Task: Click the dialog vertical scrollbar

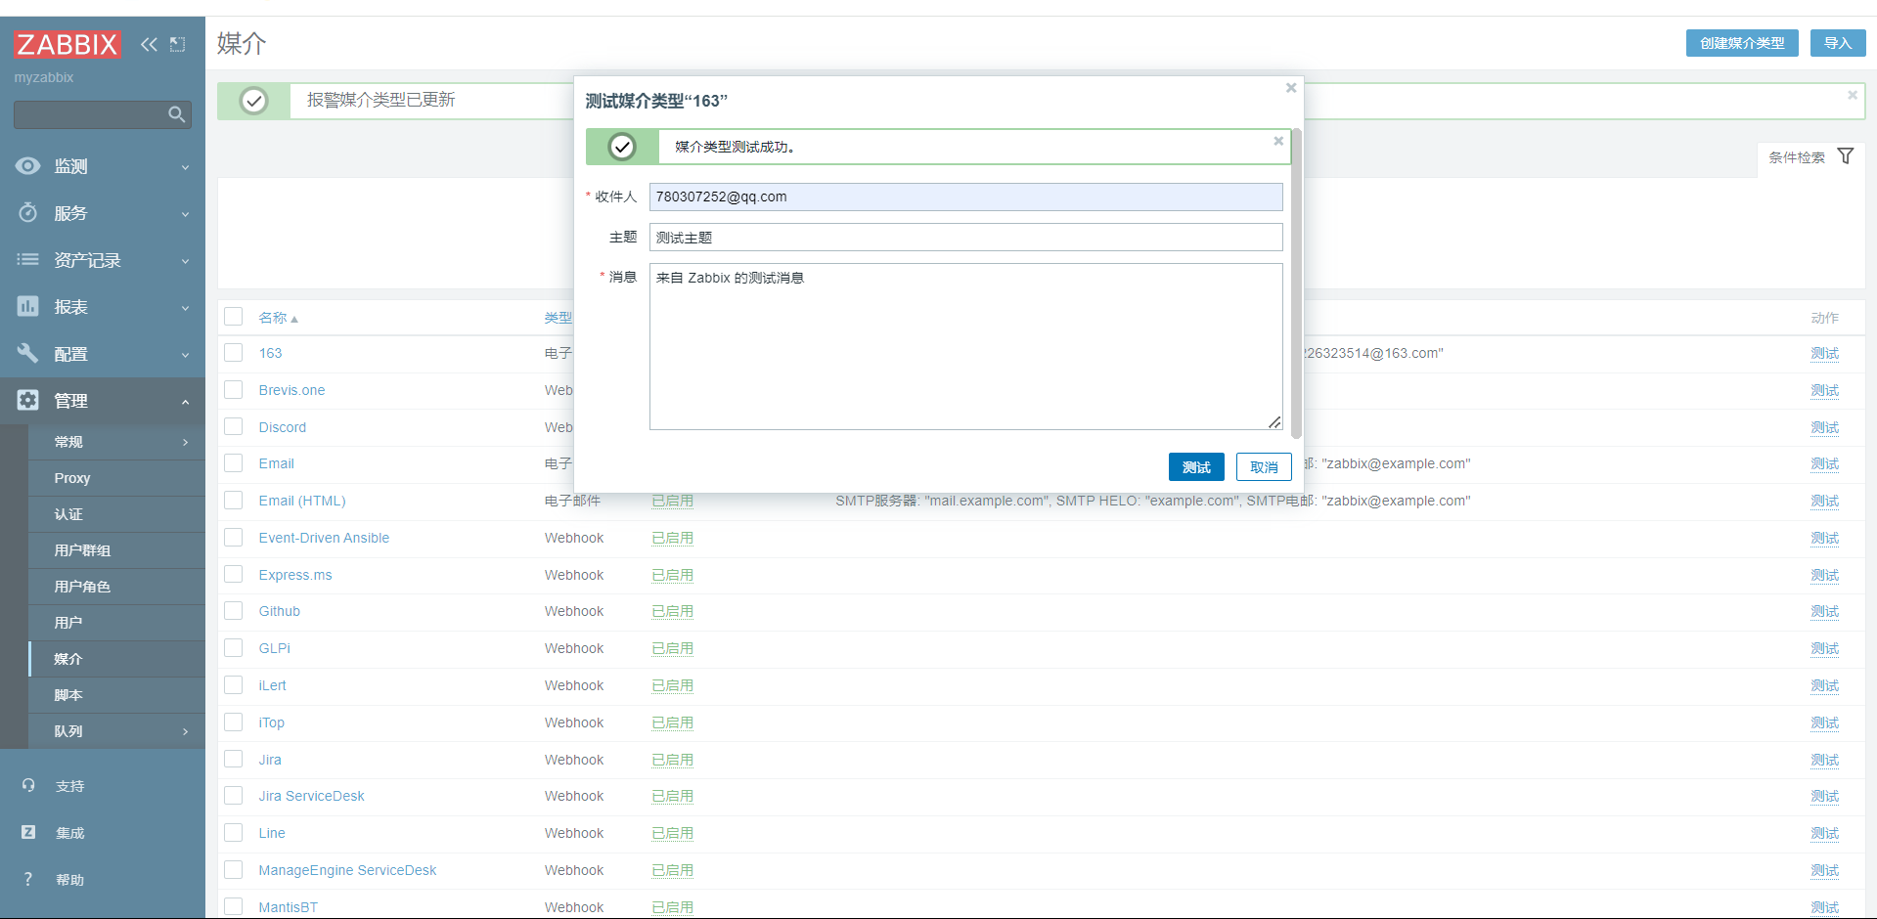Action: pos(1296,284)
